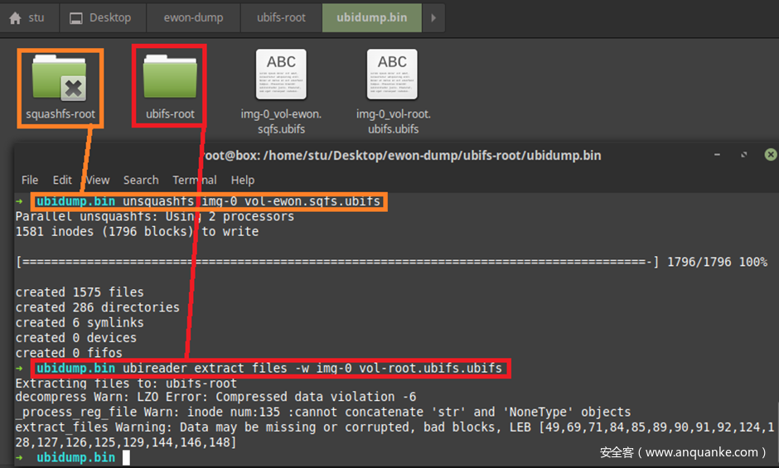Open the ubifs-root folder icon

[x=170, y=76]
